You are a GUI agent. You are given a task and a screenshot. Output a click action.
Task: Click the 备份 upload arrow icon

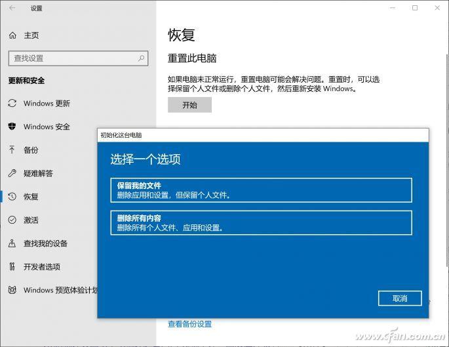(12, 150)
